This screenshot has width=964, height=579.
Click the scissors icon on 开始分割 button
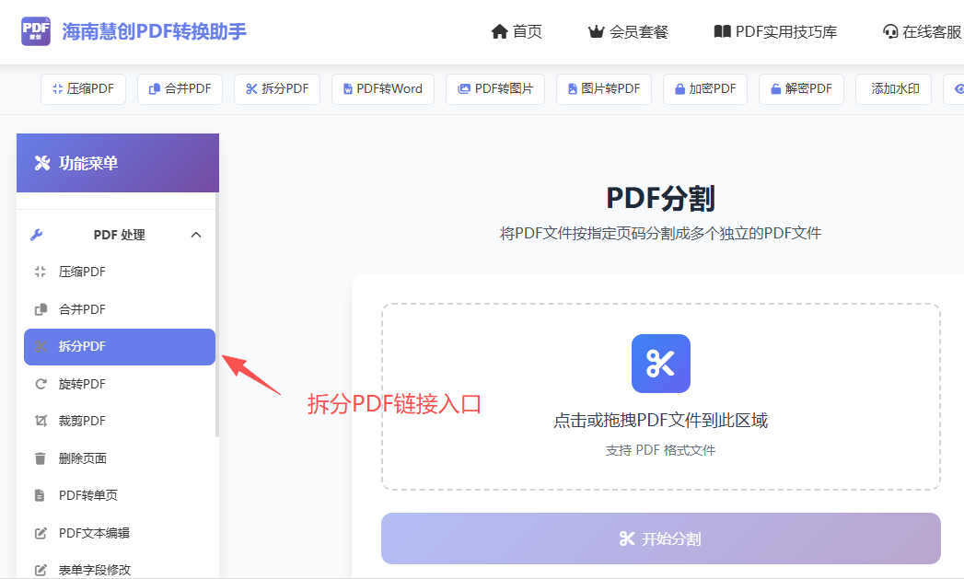tap(627, 538)
